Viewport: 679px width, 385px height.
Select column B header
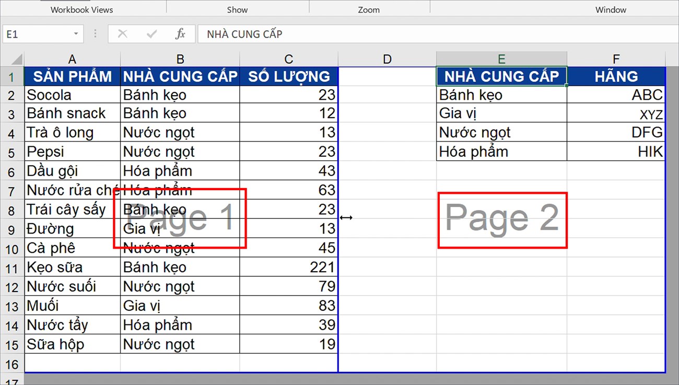click(180, 59)
